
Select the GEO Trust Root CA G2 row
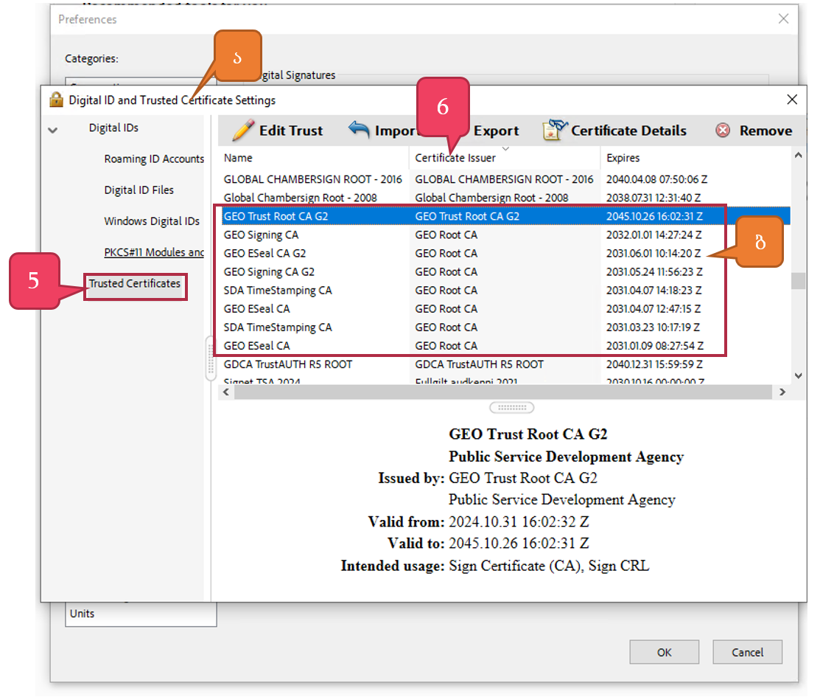click(x=505, y=216)
